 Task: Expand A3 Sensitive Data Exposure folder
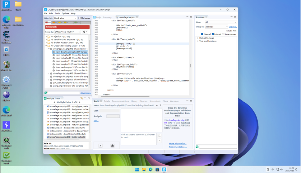click(46, 39)
